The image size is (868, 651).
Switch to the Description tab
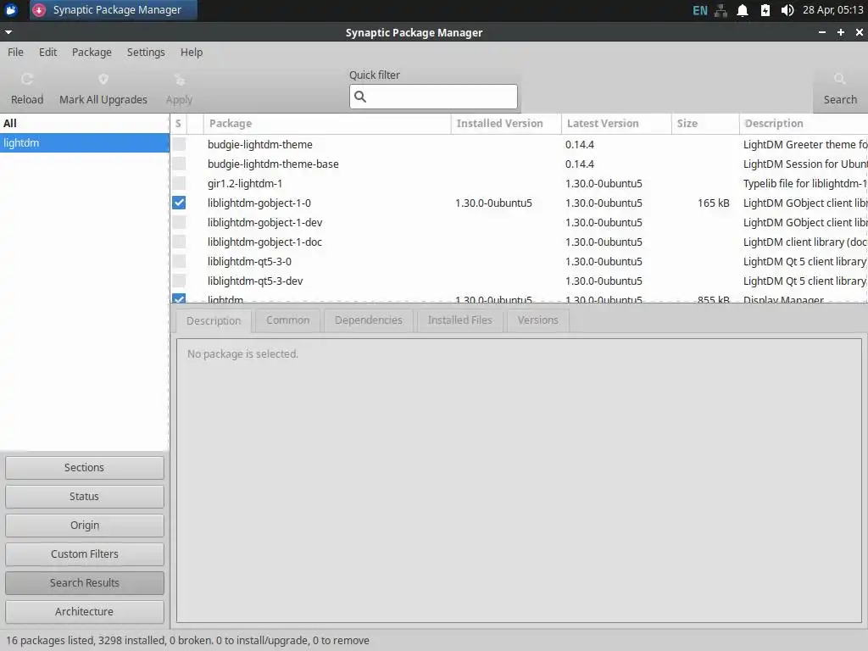[214, 321]
